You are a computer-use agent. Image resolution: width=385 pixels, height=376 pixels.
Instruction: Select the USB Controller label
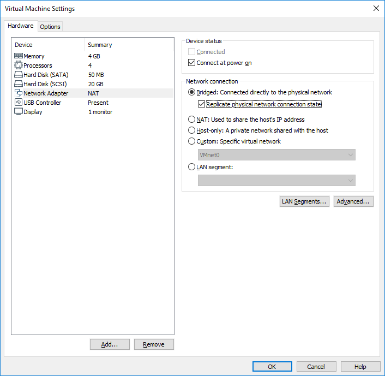tap(42, 103)
